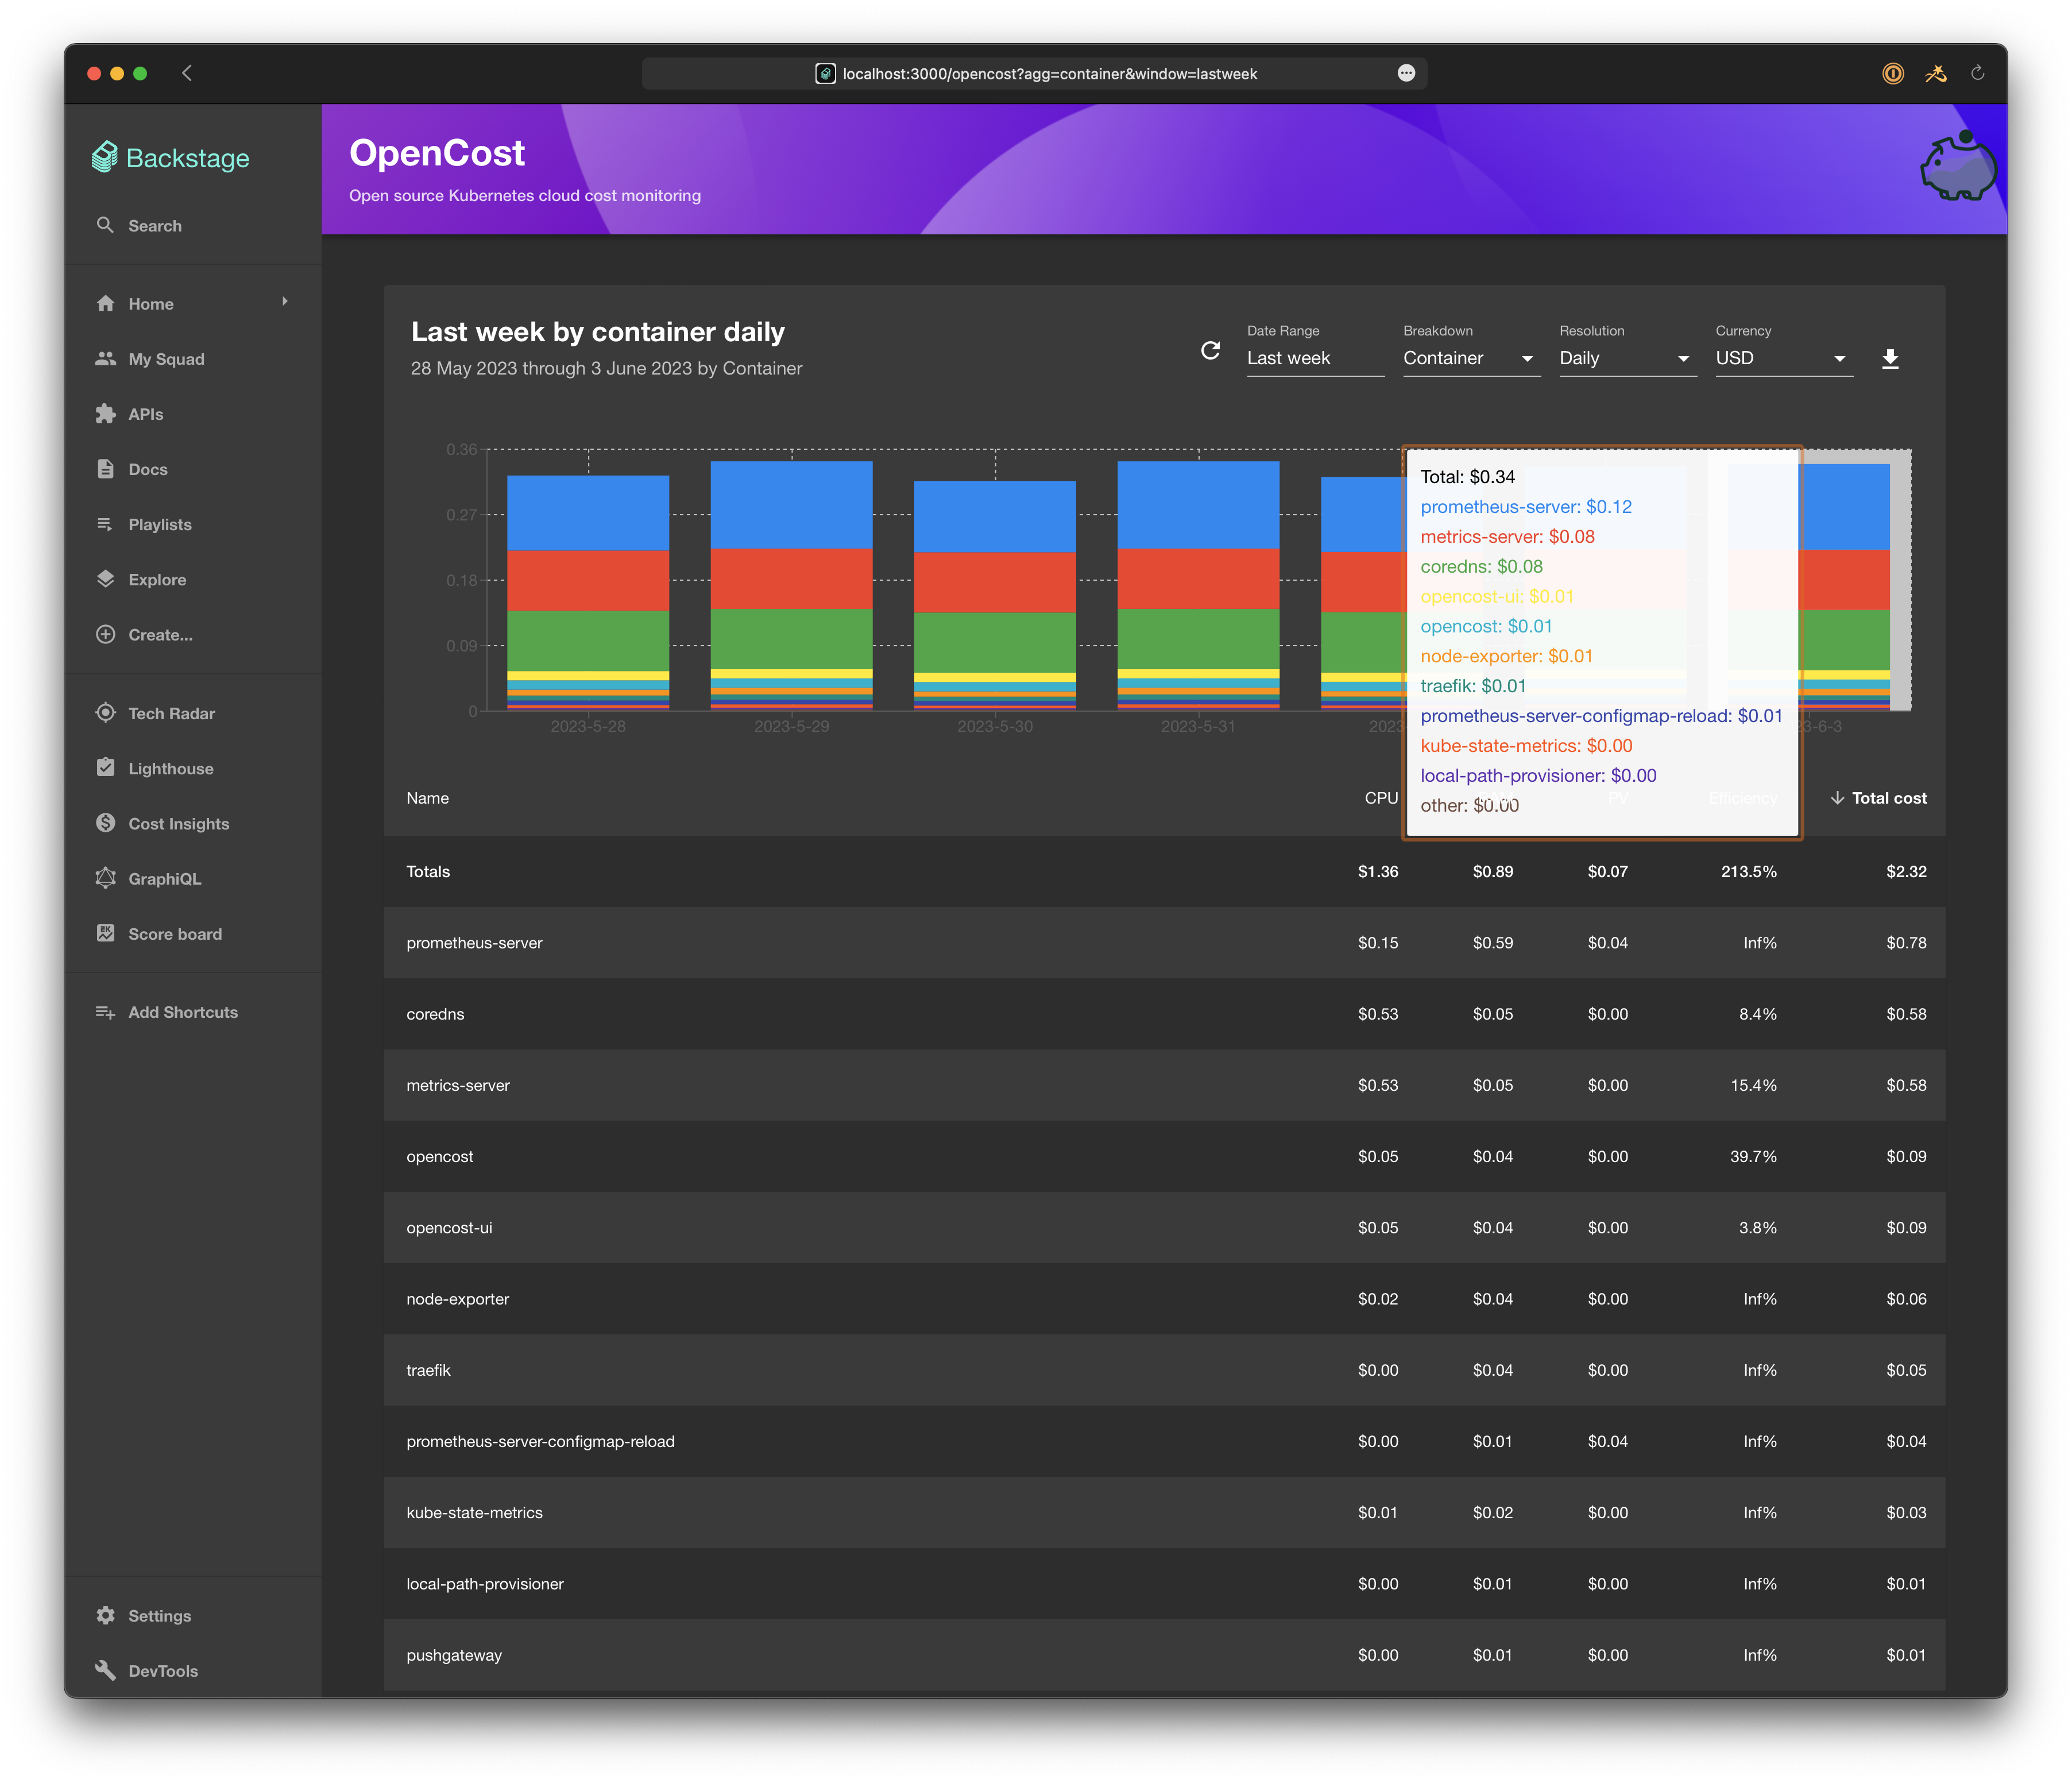Select the prometheus-server-configmap-reload row
The image size is (2072, 1783).
(1164, 1441)
